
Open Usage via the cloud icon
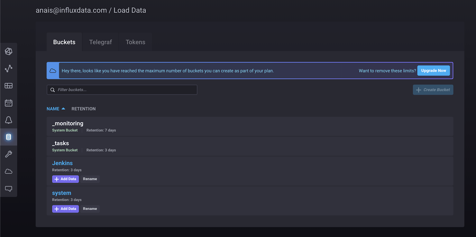pyautogui.click(x=9, y=171)
